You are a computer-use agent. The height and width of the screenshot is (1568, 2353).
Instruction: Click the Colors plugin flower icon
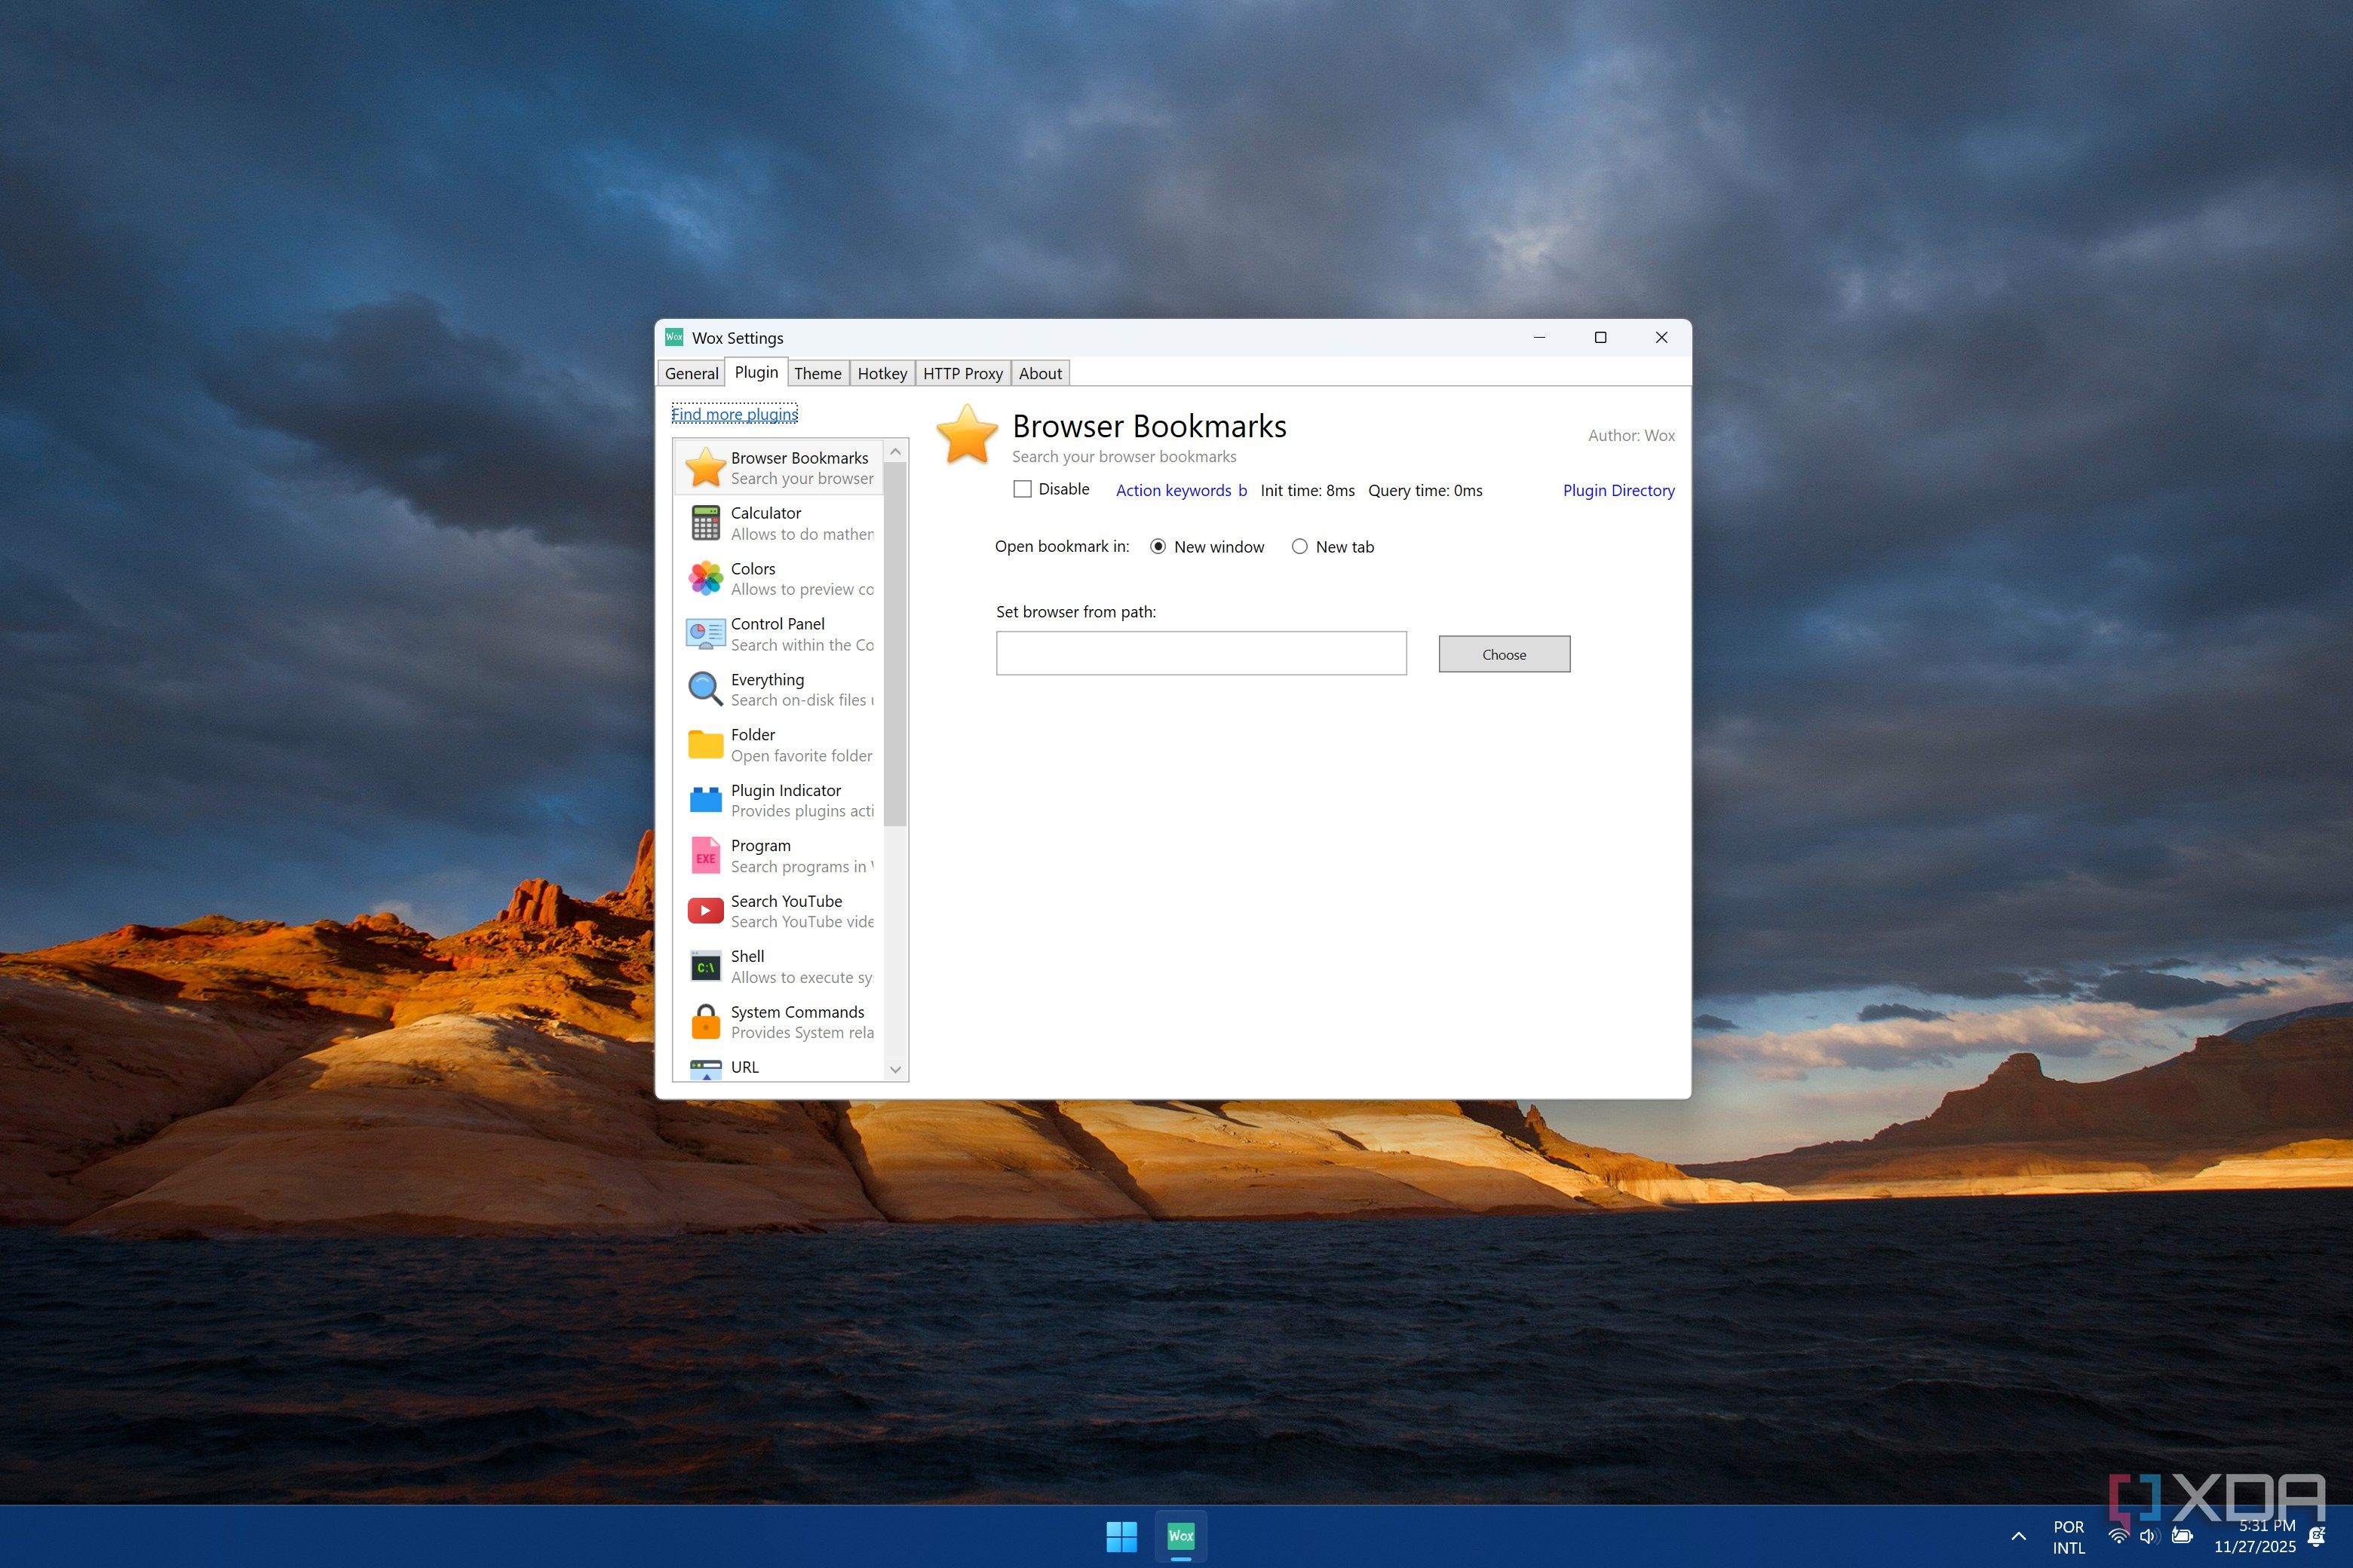pos(705,578)
